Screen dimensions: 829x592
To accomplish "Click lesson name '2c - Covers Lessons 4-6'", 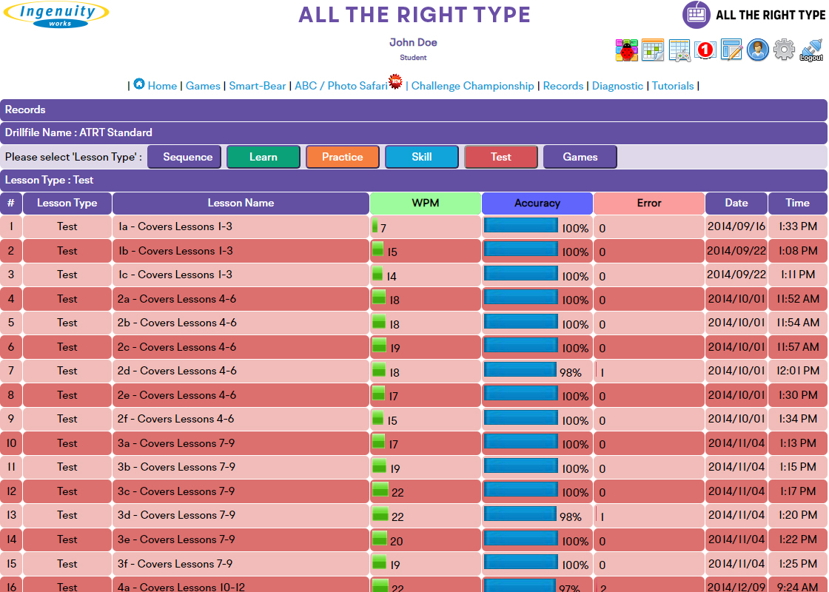I will click(x=177, y=347).
